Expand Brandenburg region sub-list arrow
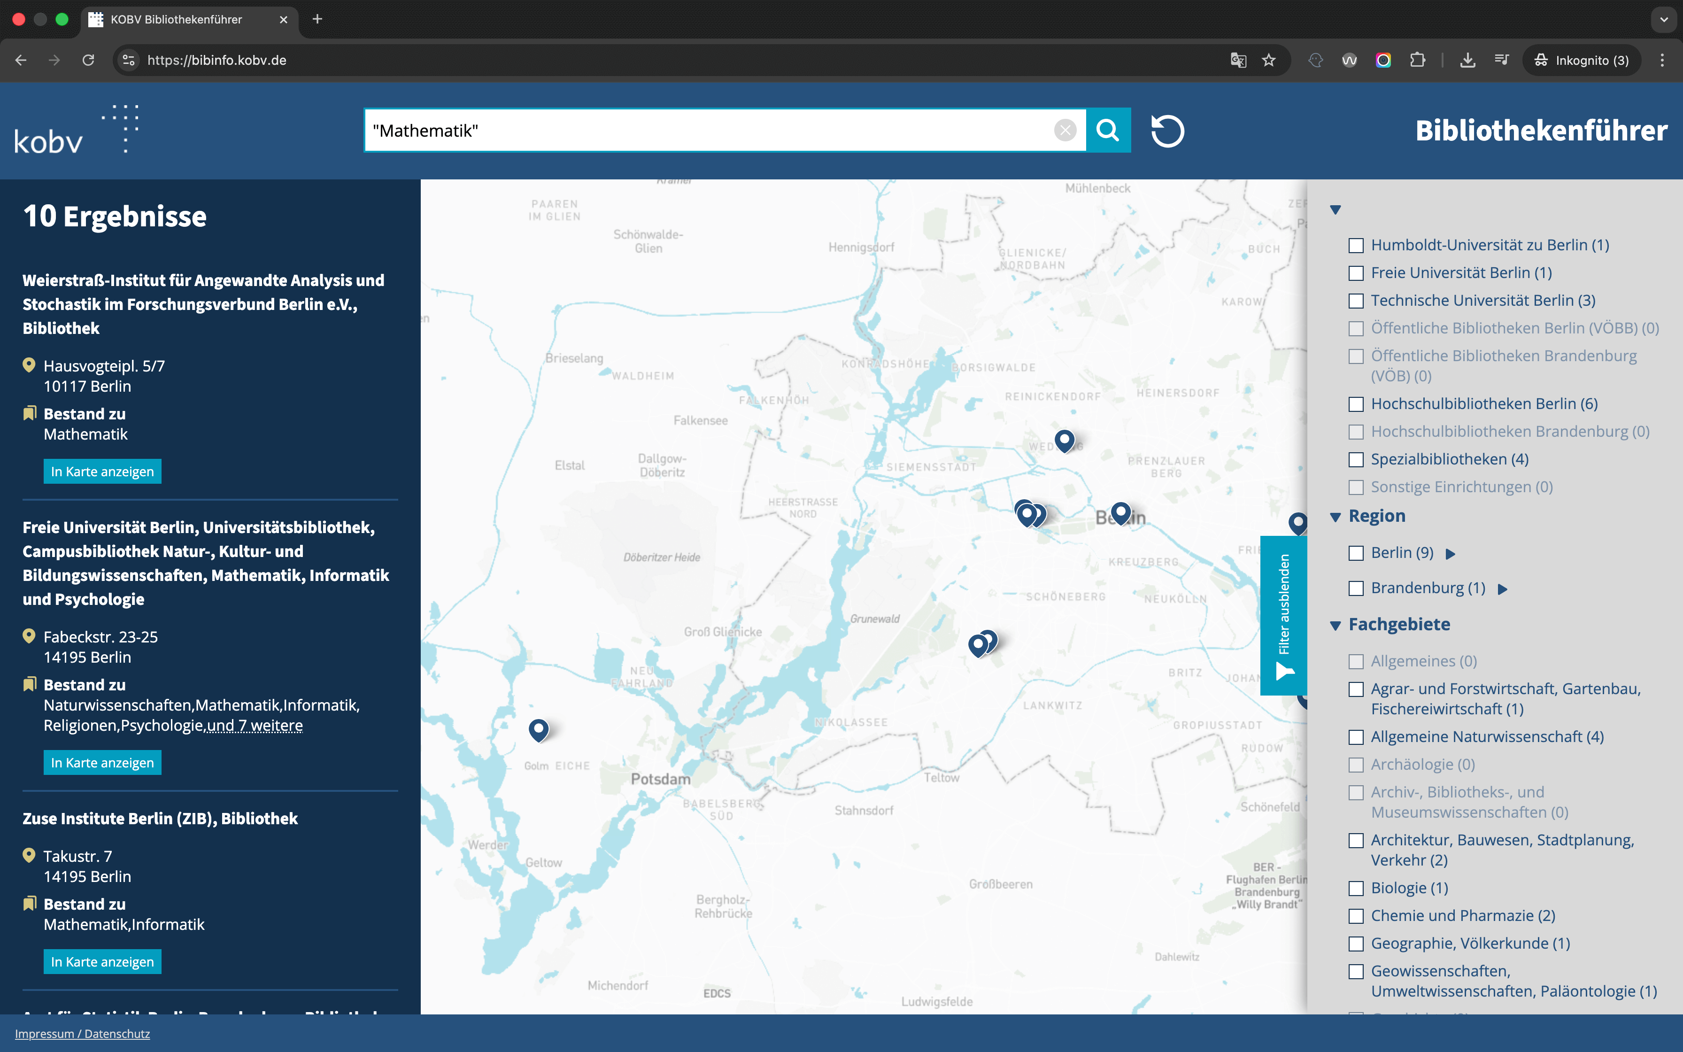The width and height of the screenshot is (1683, 1052). (1503, 589)
